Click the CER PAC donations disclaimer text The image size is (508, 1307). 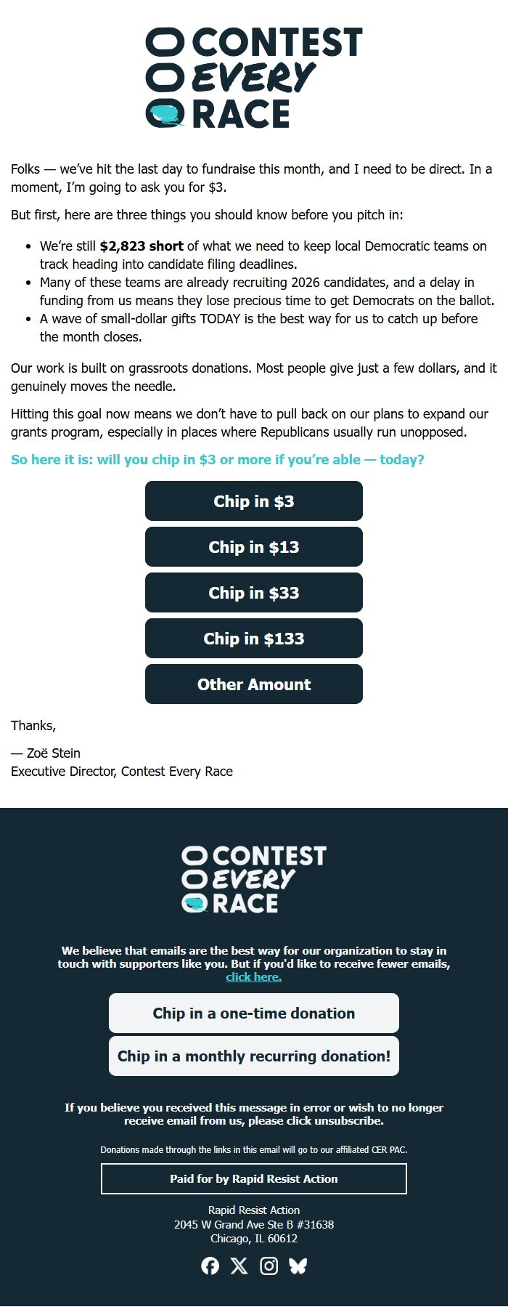pos(253,1150)
